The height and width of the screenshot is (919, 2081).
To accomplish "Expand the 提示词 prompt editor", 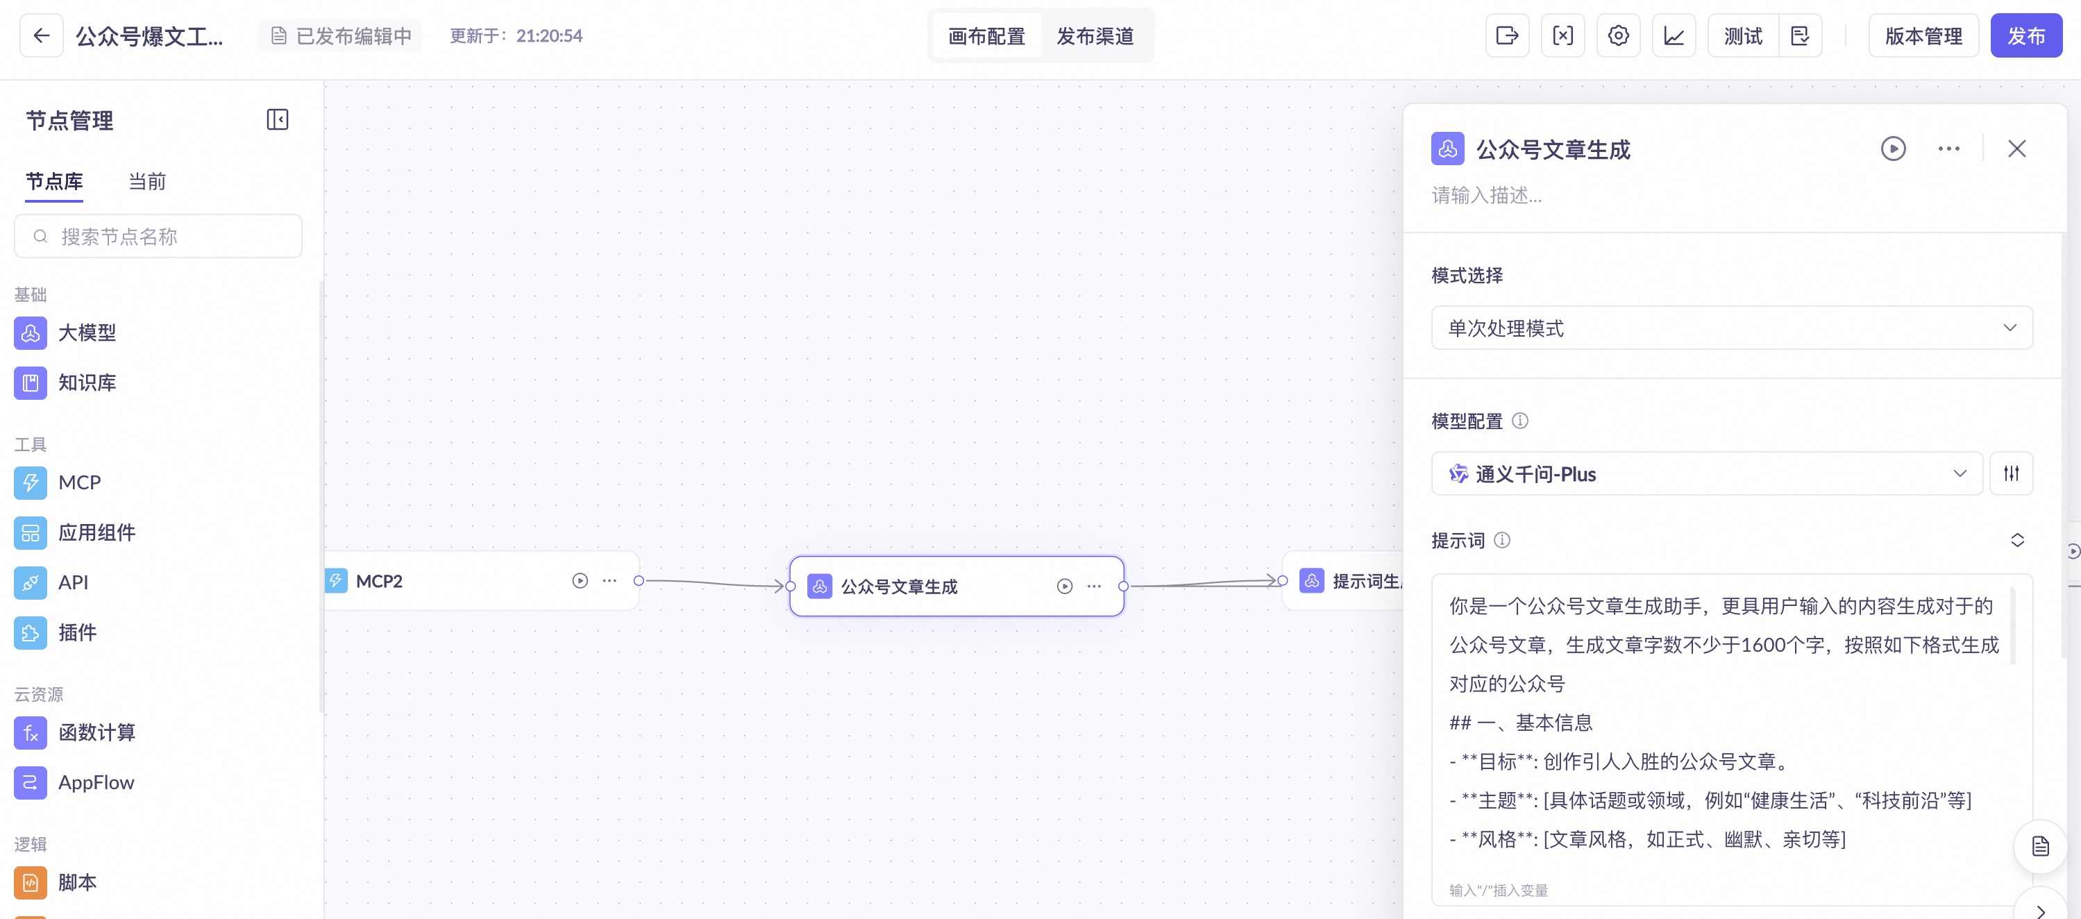I will (x=2017, y=540).
